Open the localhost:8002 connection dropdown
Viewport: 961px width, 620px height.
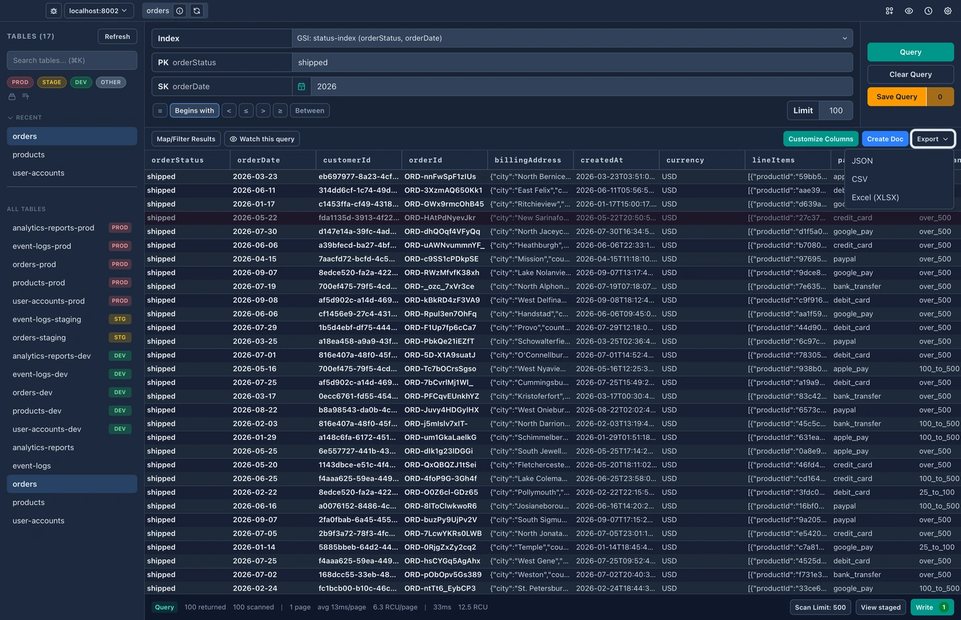click(x=98, y=11)
